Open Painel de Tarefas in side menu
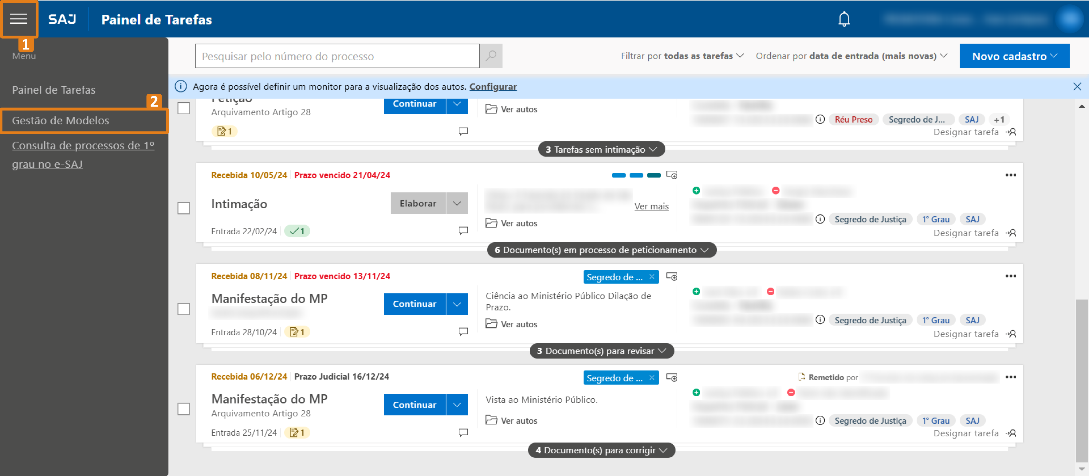The width and height of the screenshot is (1089, 476). point(54,90)
